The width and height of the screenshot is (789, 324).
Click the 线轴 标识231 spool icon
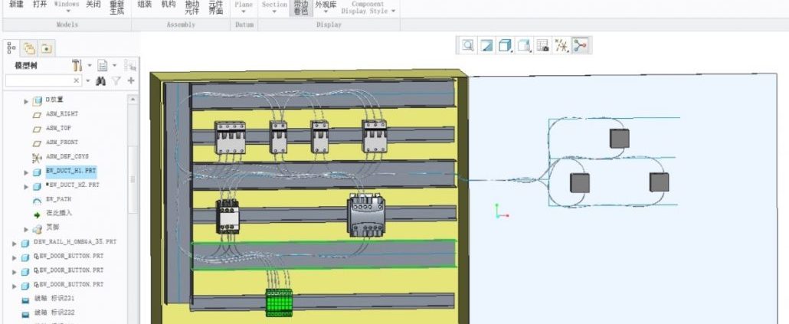[x=25, y=300]
